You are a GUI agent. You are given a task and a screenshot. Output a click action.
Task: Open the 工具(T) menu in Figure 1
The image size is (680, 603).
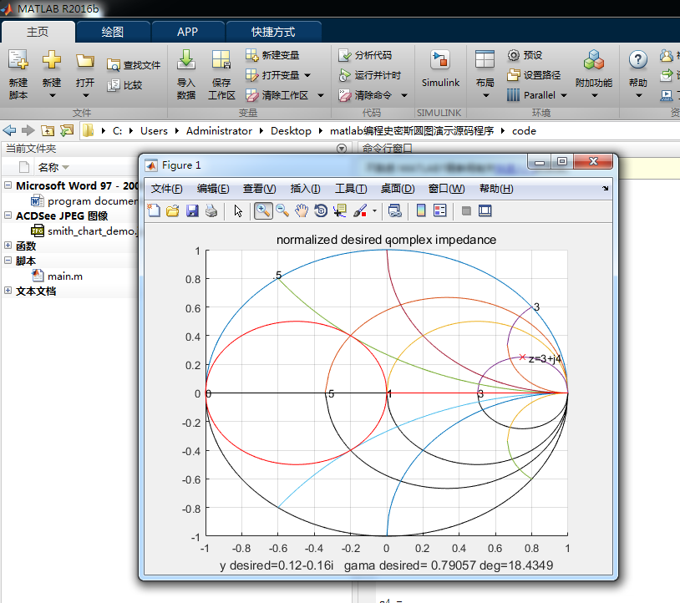tap(351, 189)
